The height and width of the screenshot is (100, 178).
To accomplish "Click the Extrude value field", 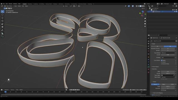I will (168, 73).
